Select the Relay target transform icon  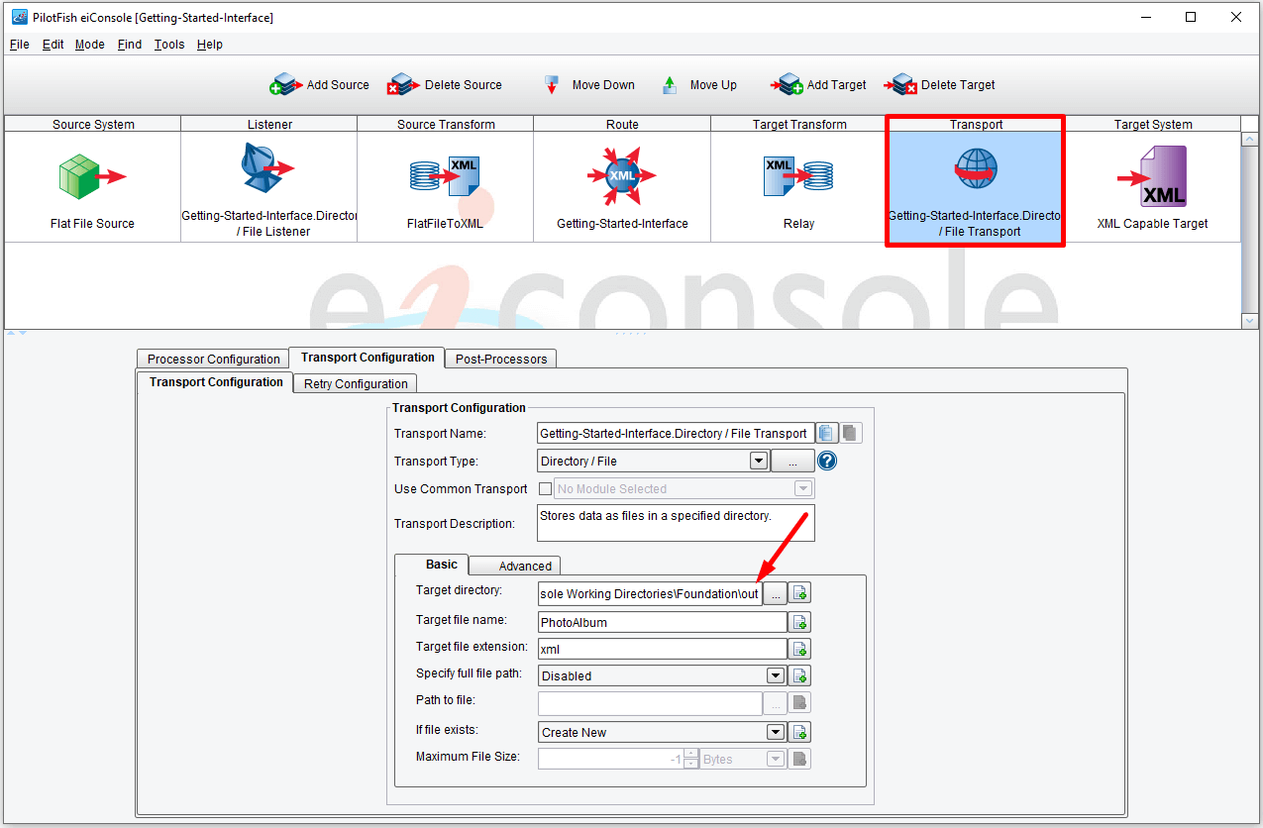point(798,176)
